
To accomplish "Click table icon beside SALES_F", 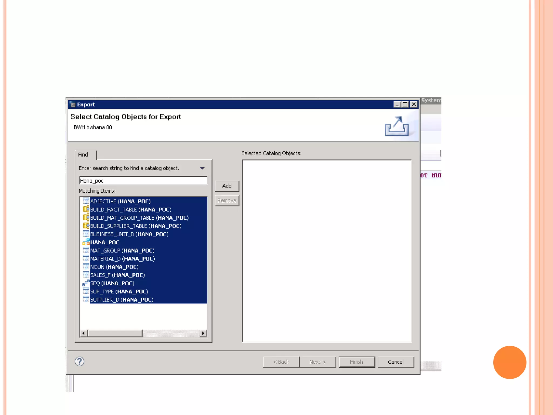I will click(86, 275).
